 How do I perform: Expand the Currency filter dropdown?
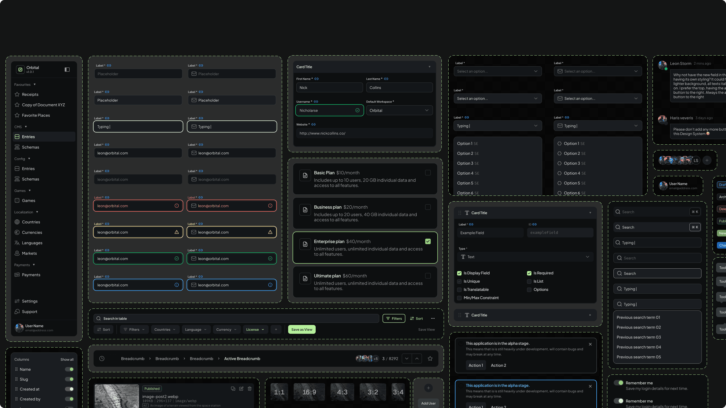(x=226, y=329)
